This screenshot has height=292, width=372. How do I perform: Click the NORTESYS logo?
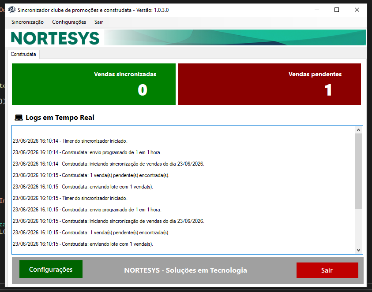point(55,38)
